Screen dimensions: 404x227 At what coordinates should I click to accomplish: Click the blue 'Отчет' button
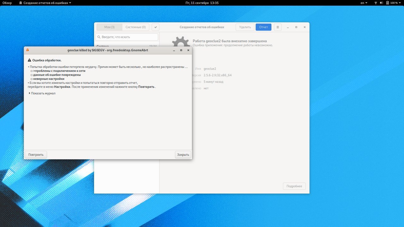[x=264, y=27]
